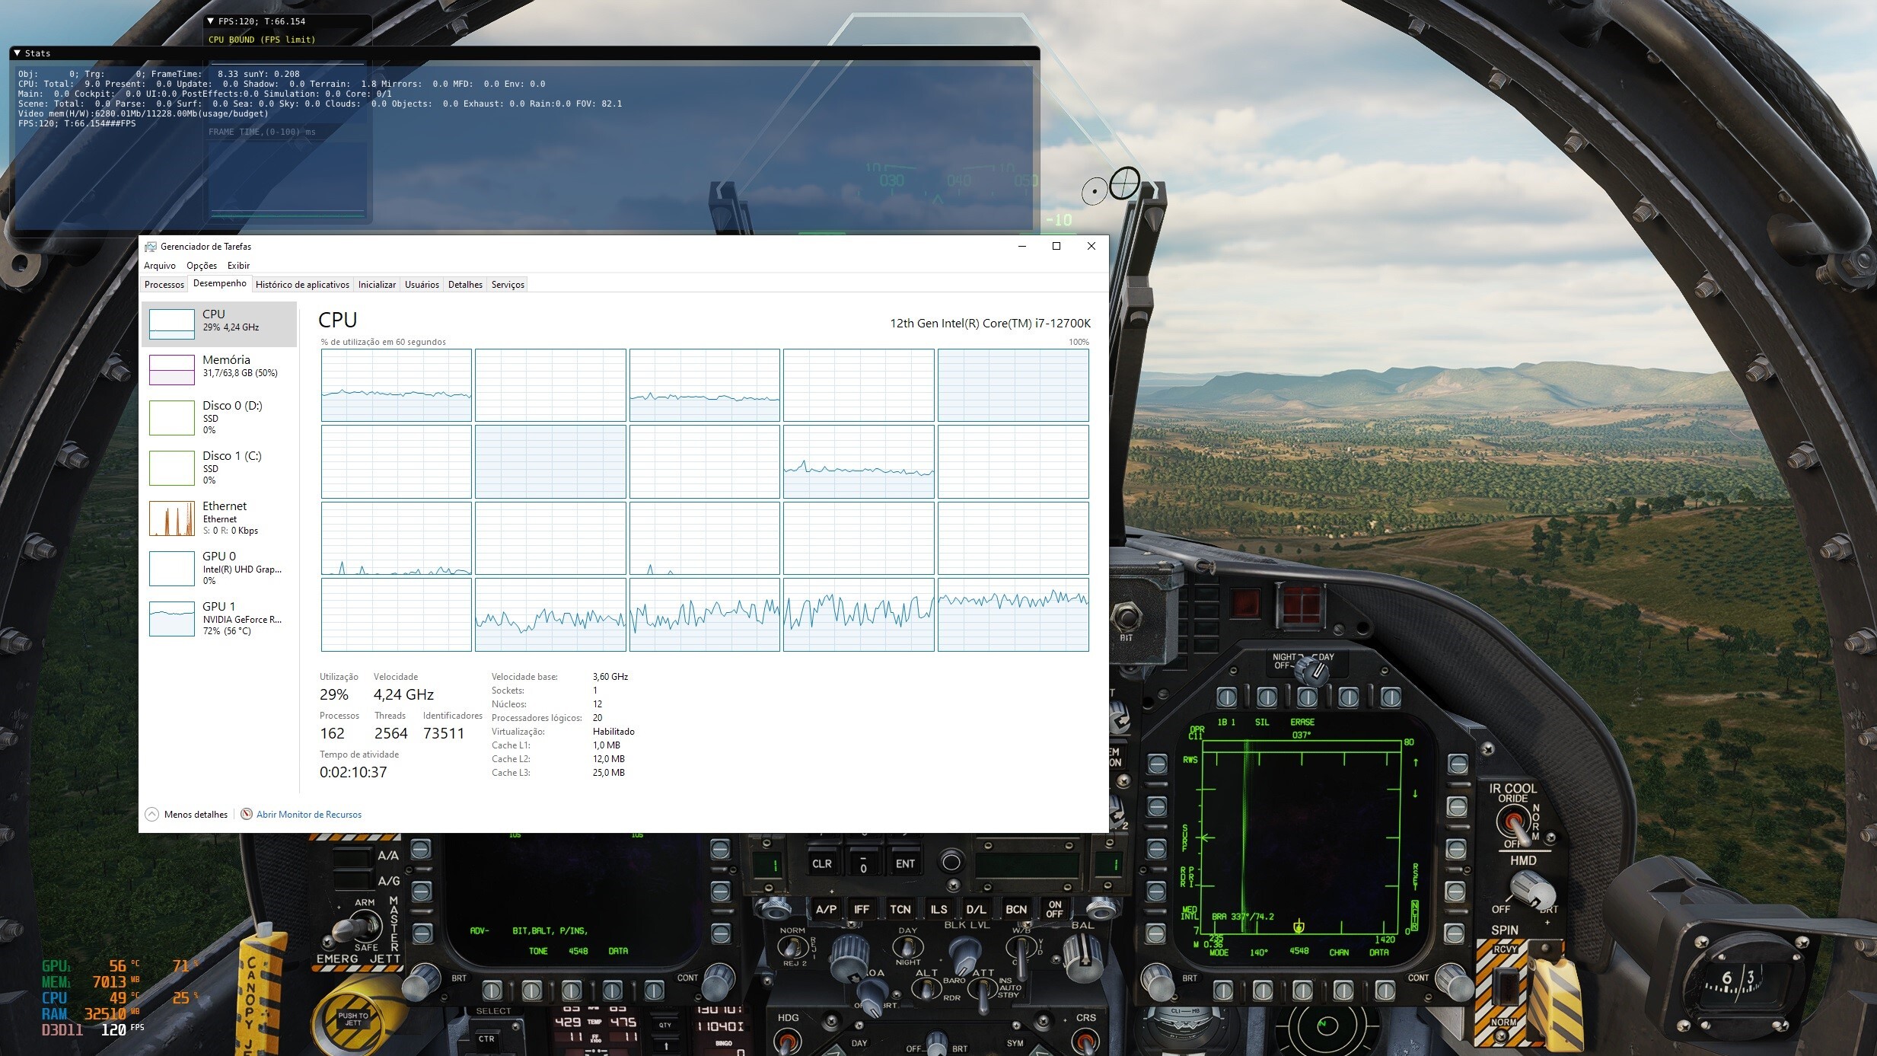This screenshot has height=1056, width=1877.
Task: Click the last logical processor usage graph
Action: pyautogui.click(x=1013, y=614)
